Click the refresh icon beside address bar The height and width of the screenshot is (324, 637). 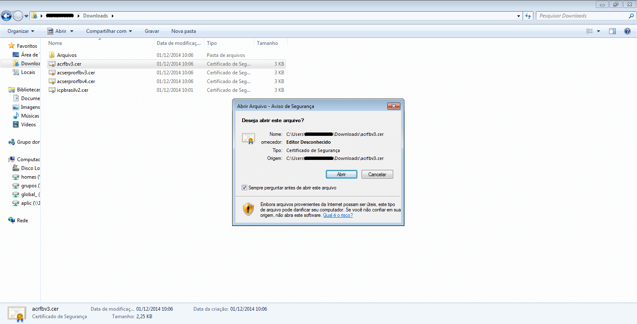(528, 16)
